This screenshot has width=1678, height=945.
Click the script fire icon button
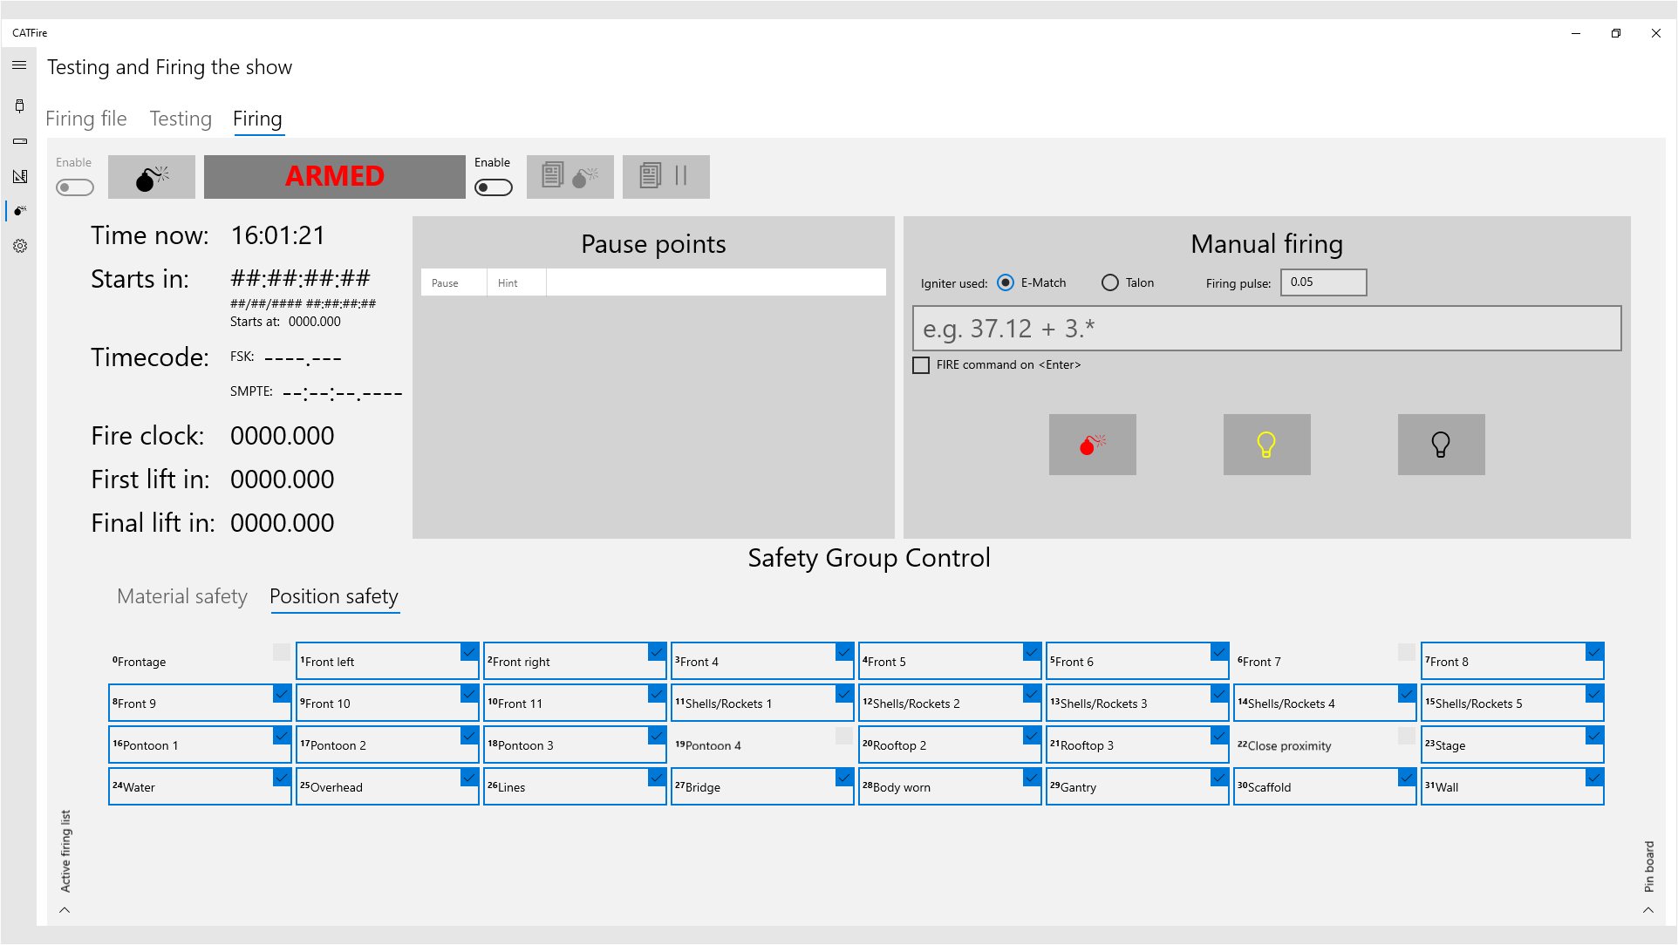click(x=570, y=177)
